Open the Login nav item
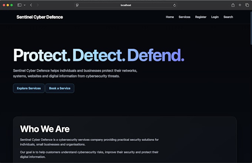The image size is (252, 163). point(215,17)
